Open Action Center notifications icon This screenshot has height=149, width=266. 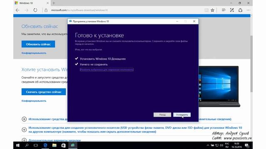click(x=247, y=145)
